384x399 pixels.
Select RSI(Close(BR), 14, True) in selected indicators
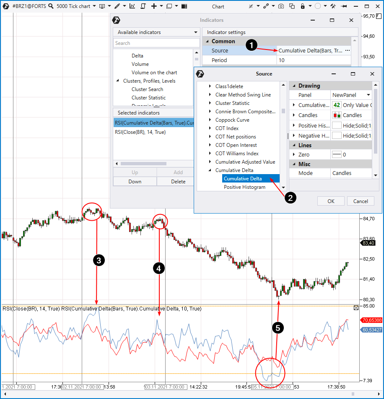[140, 132]
